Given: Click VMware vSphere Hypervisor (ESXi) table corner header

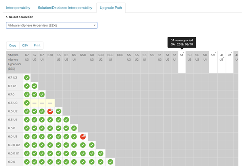Looking at the screenshot, I should [15, 62].
